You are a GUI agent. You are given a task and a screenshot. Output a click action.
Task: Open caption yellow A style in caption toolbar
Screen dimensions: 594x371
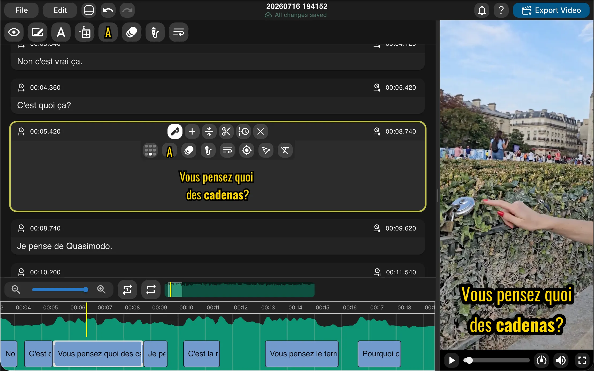coord(170,150)
